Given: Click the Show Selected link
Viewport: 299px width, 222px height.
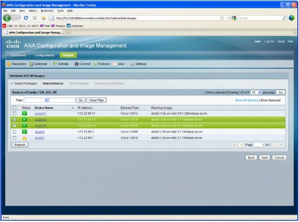Looking at the screenshot, I should click(270, 100).
